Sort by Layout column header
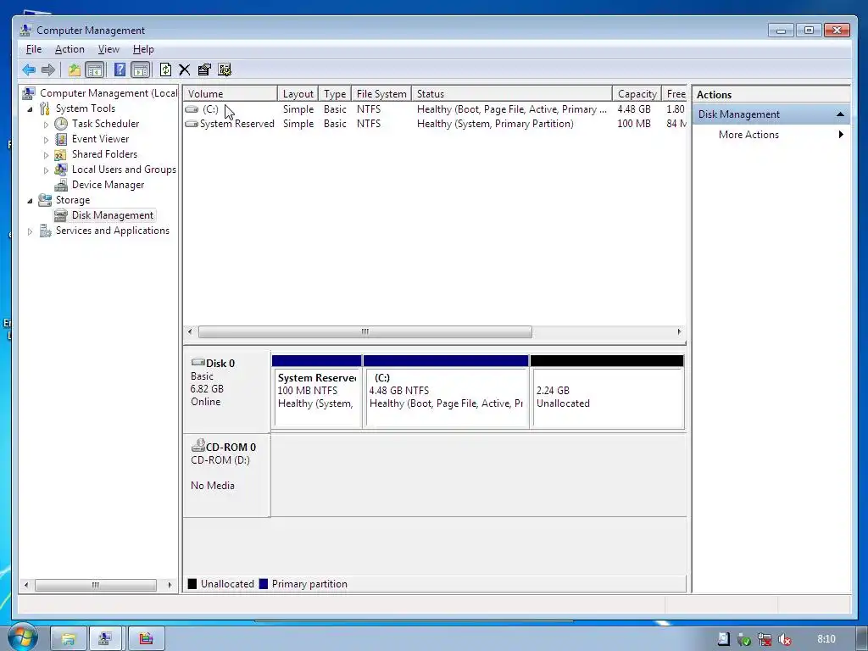The image size is (868, 651). coord(298,93)
